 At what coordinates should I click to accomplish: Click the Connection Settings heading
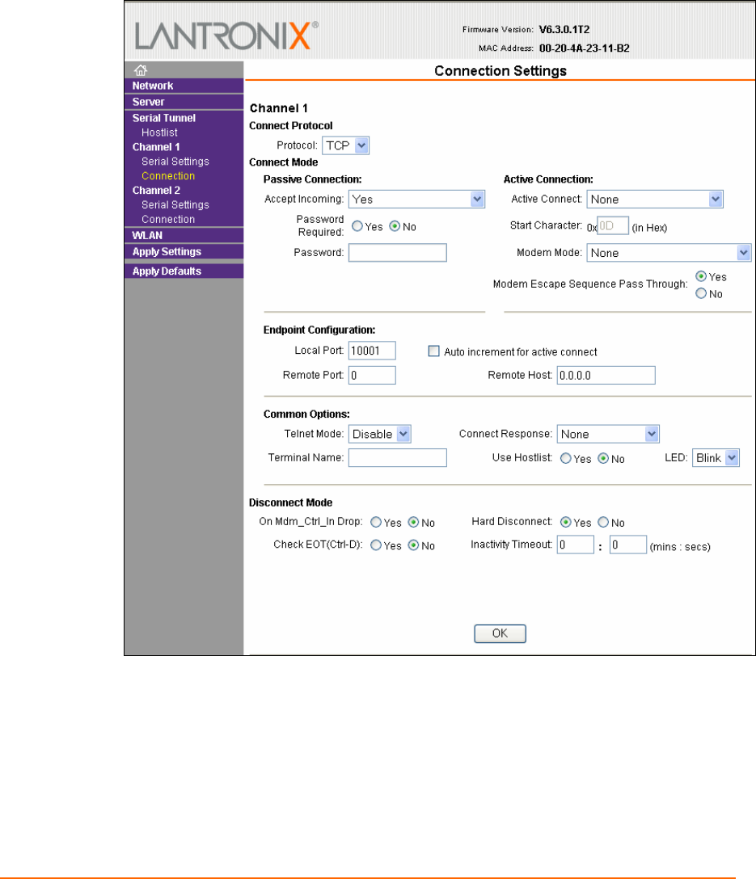(x=500, y=71)
